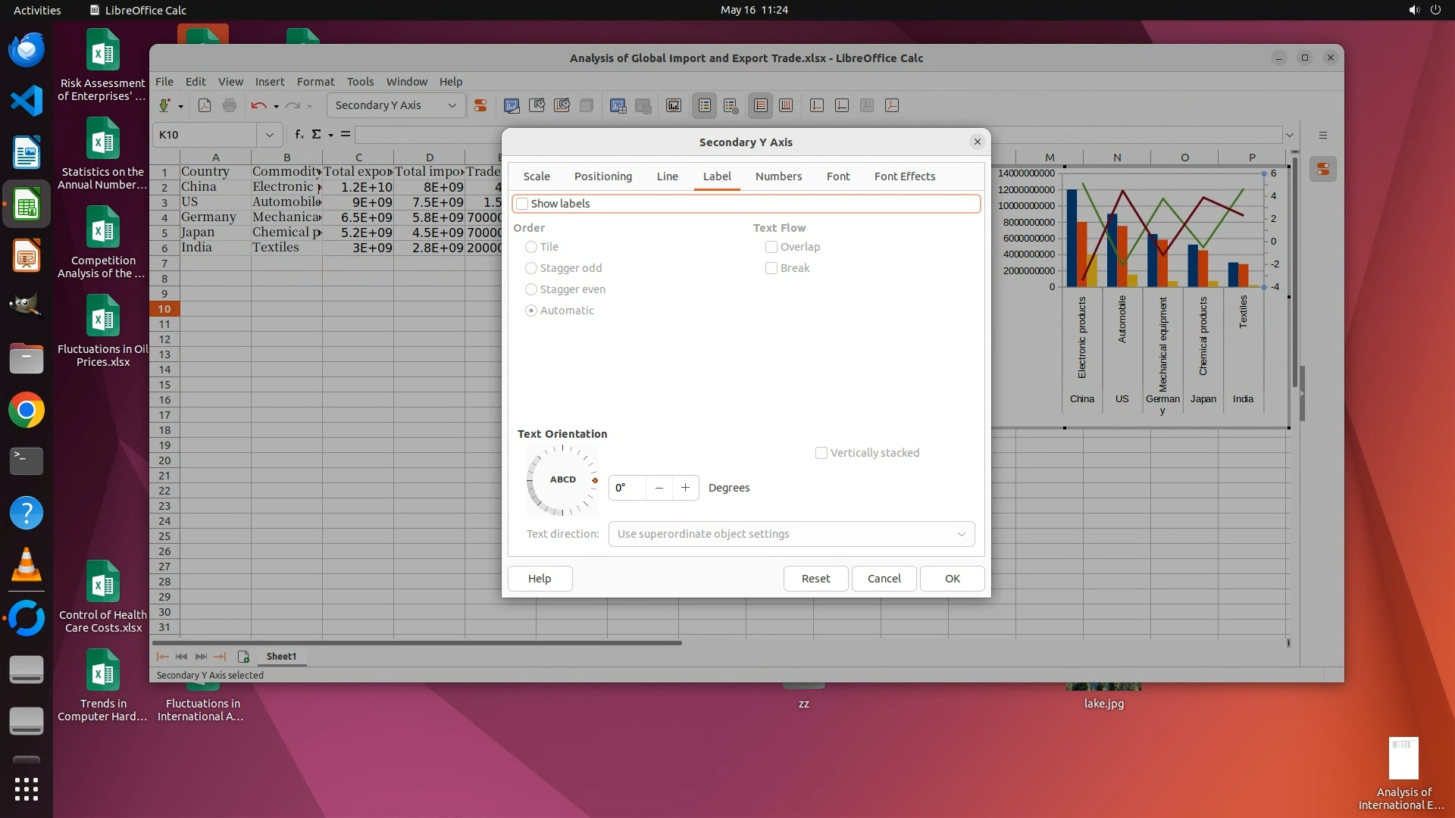
Task: Toggle the Horizontal Grids toolbar icon
Action: [760, 106]
